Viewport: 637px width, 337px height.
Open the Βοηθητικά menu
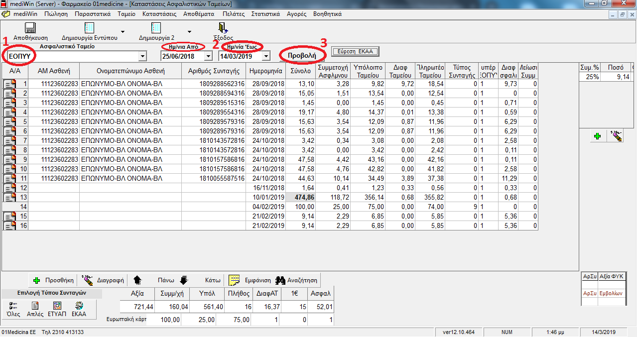(x=327, y=14)
